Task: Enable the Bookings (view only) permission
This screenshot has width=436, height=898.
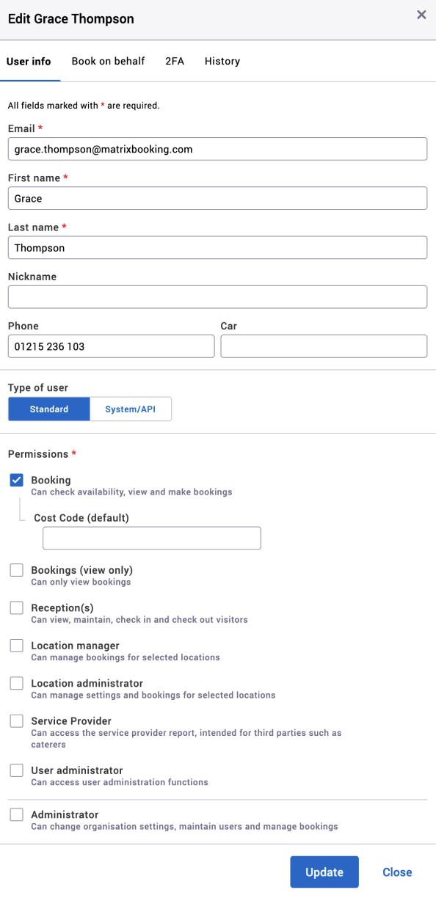Action: coord(16,570)
